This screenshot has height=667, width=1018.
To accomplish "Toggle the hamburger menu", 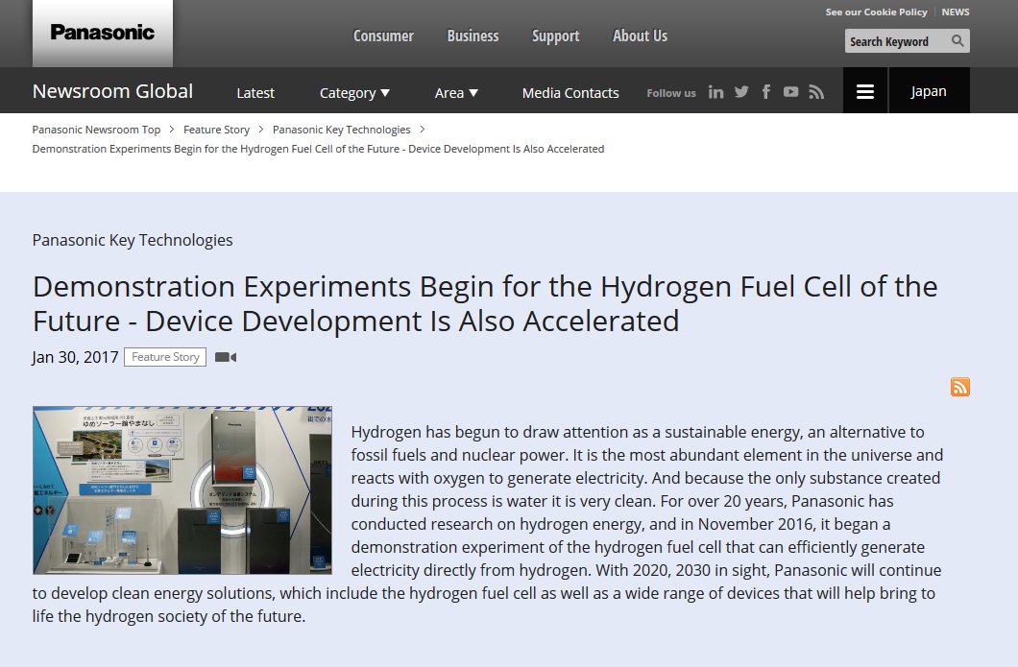I will click(x=864, y=90).
